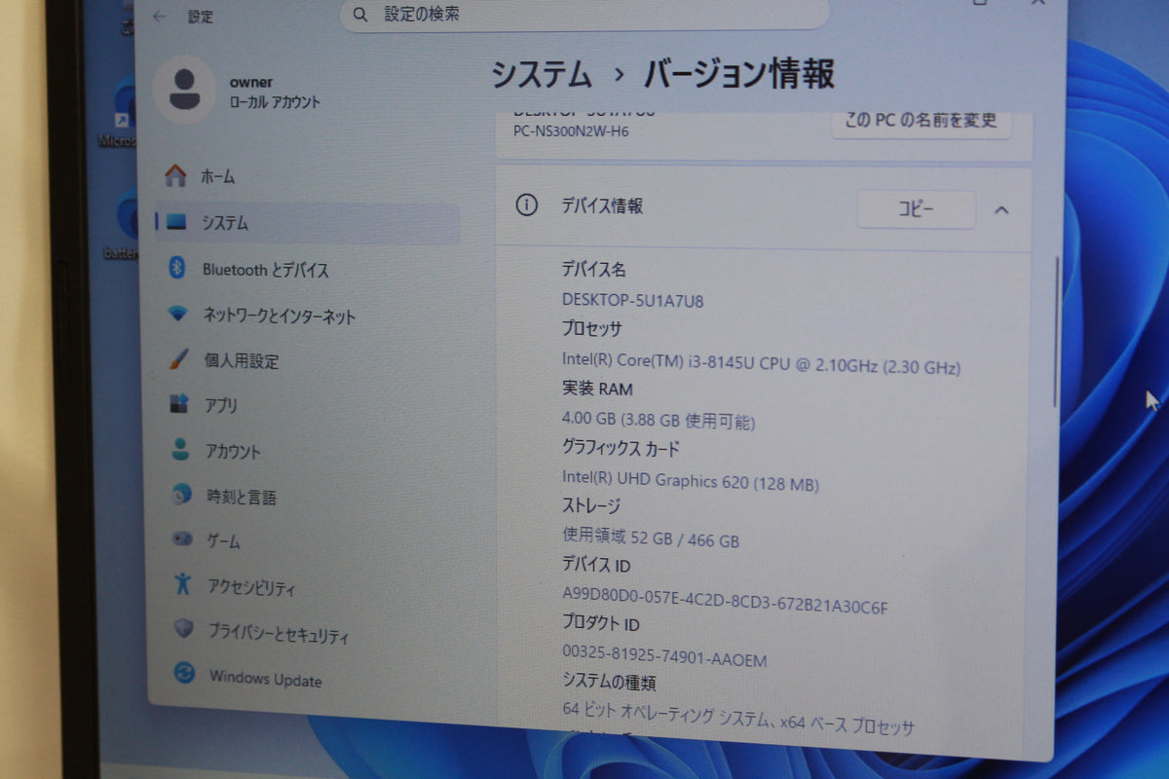Click the time and language globe icon
This screenshot has width=1169, height=779.
point(181,495)
